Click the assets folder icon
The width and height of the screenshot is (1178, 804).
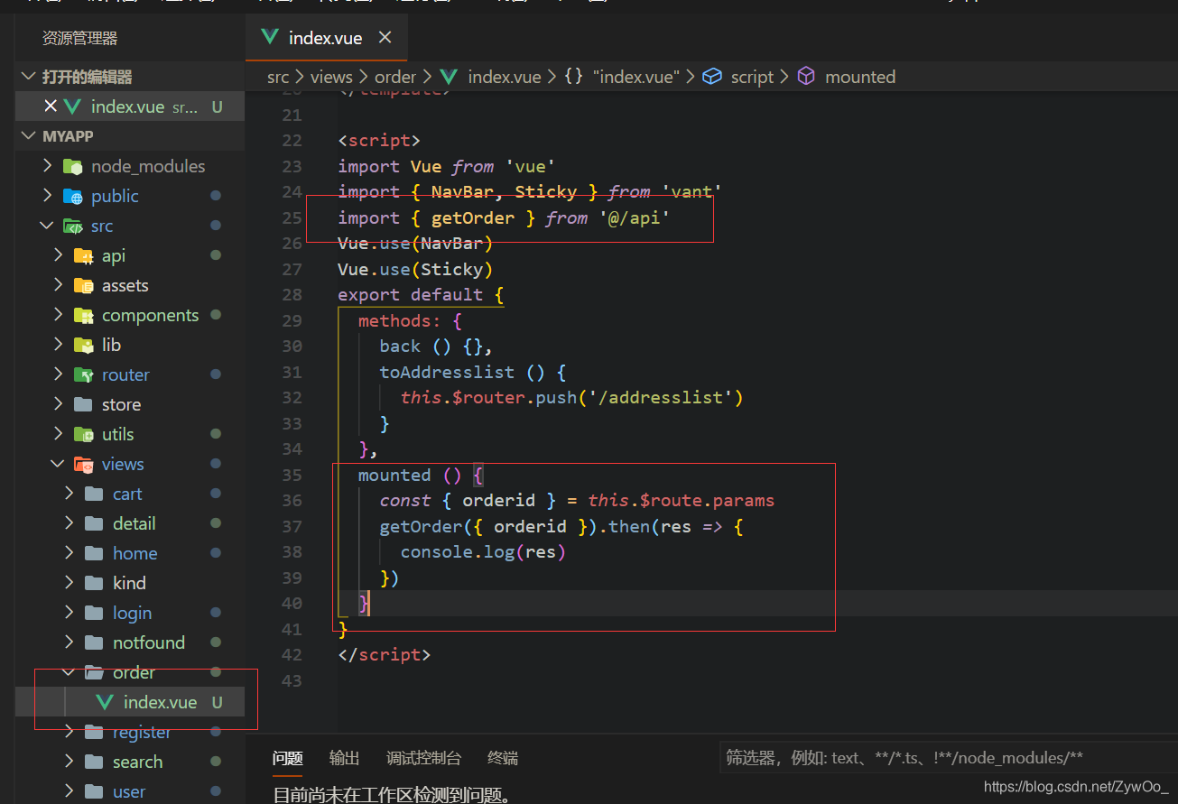[x=84, y=285]
